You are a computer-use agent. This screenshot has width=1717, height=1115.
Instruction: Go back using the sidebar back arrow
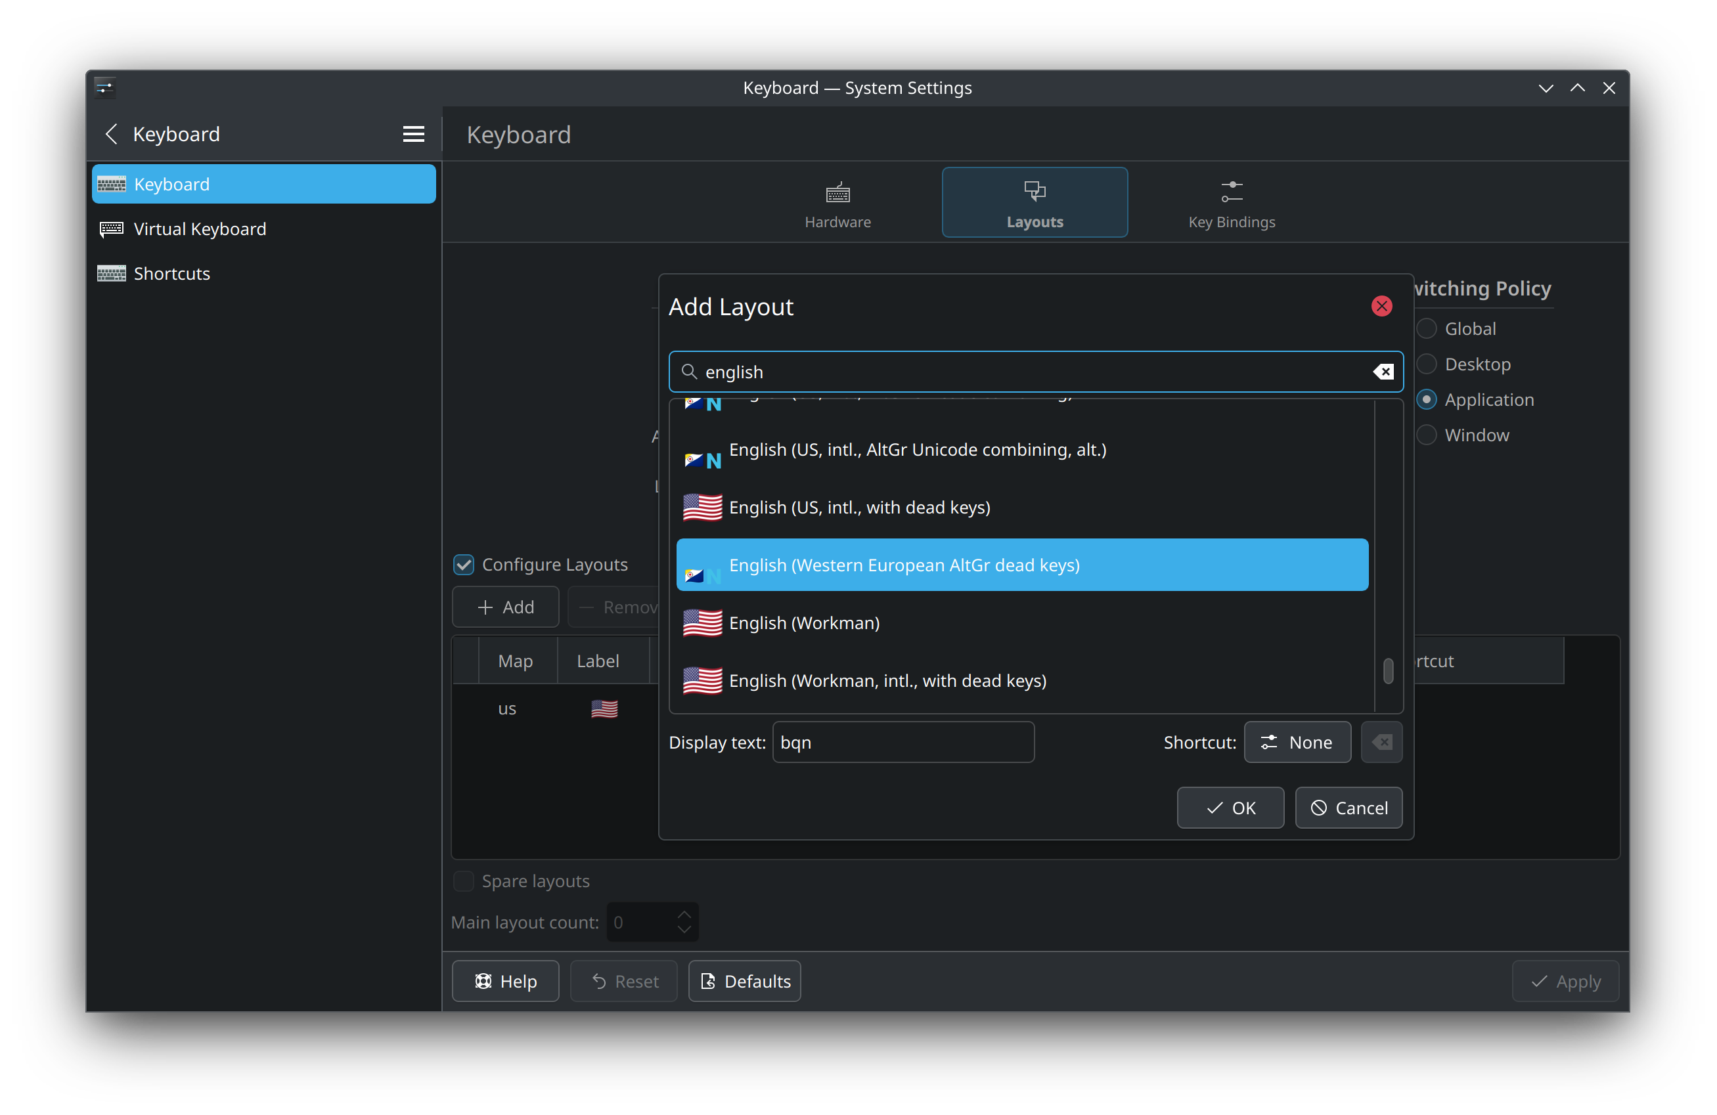point(111,133)
